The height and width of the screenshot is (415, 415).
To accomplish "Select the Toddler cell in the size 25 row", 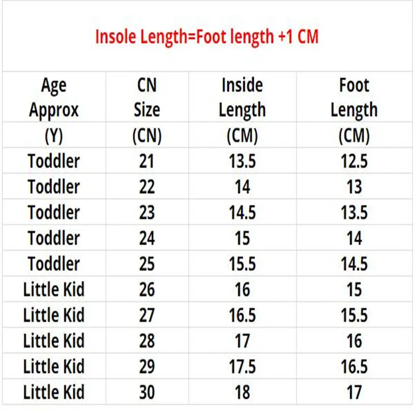I will tap(54, 264).
